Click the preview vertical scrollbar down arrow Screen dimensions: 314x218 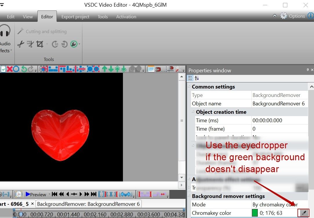click(x=181, y=177)
